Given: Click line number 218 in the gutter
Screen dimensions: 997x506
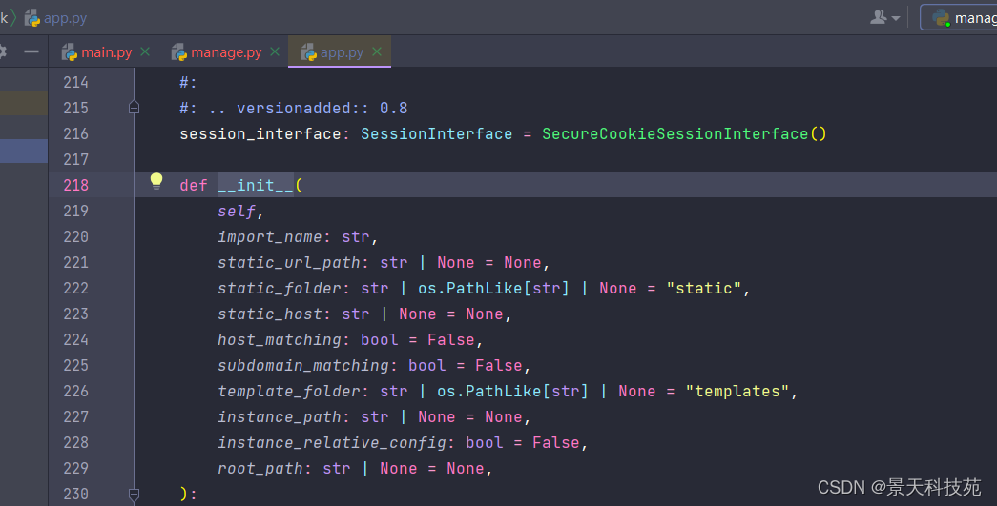Looking at the screenshot, I should tap(75, 186).
